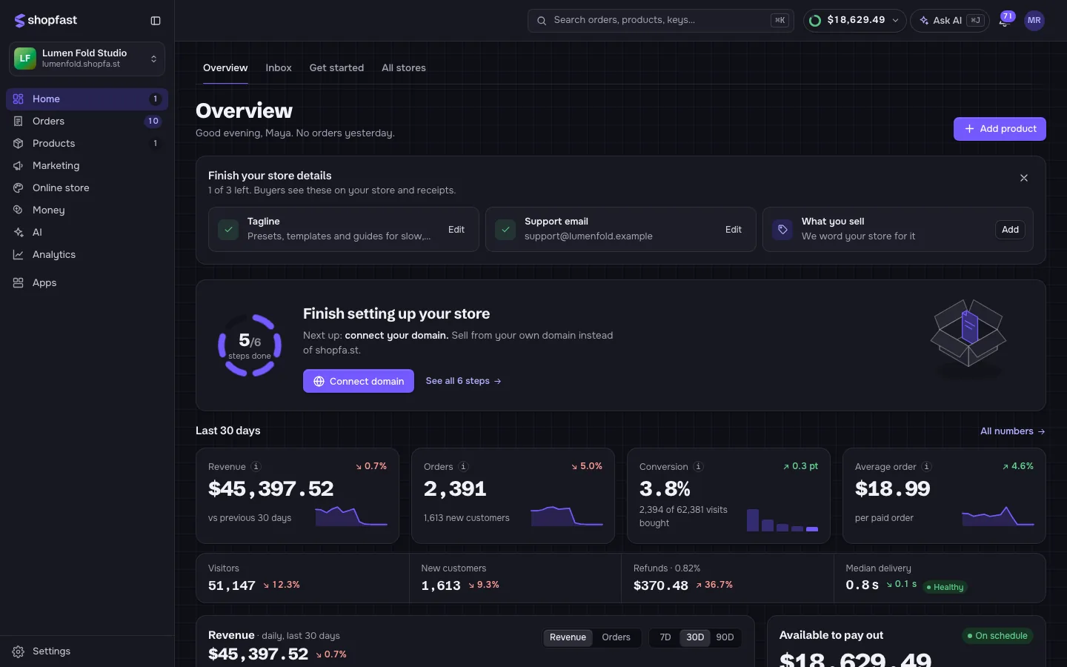Select the Overview tab
The image size is (1067, 667).
225,68
